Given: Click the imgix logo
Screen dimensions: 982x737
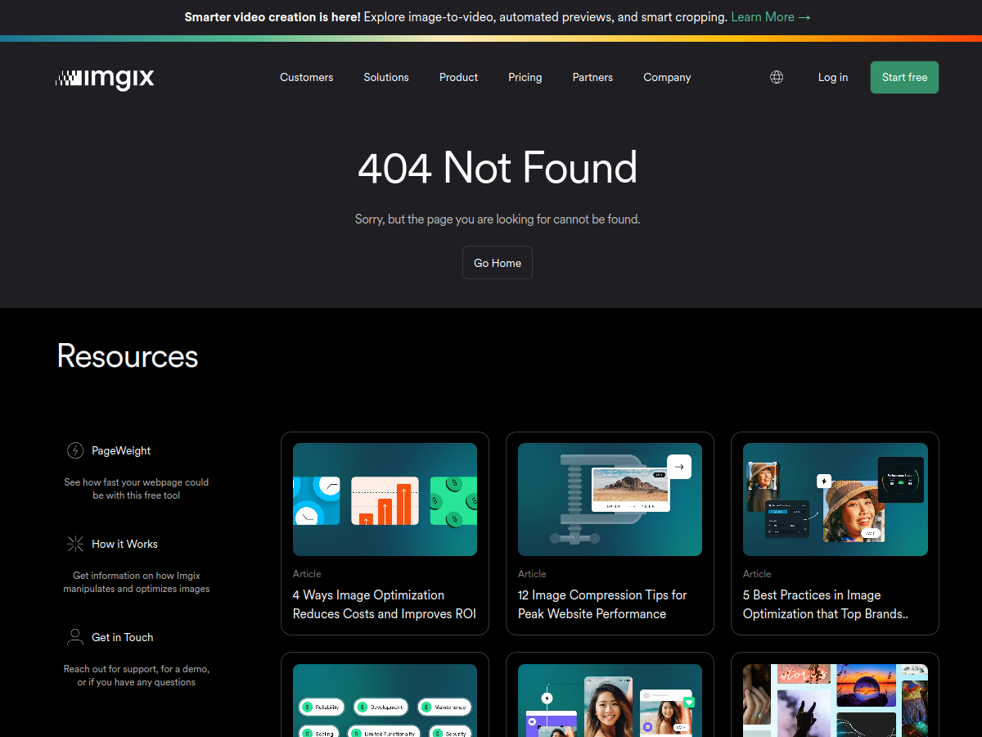Looking at the screenshot, I should (105, 79).
